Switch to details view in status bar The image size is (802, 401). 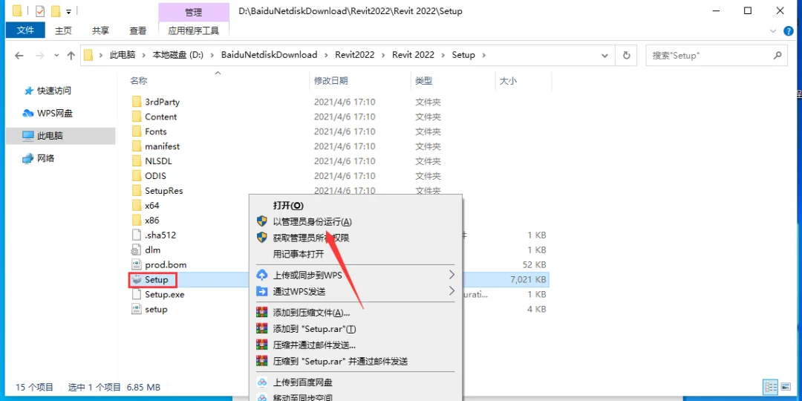(x=771, y=387)
